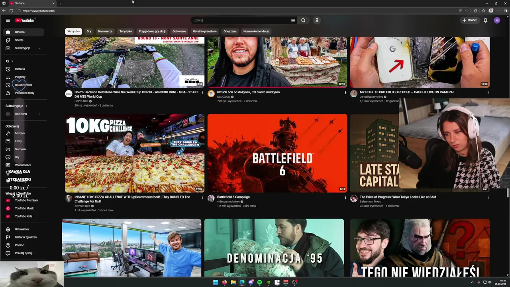Play the Battlefield 6 thumbnail video
The image size is (510, 287).
[277, 153]
